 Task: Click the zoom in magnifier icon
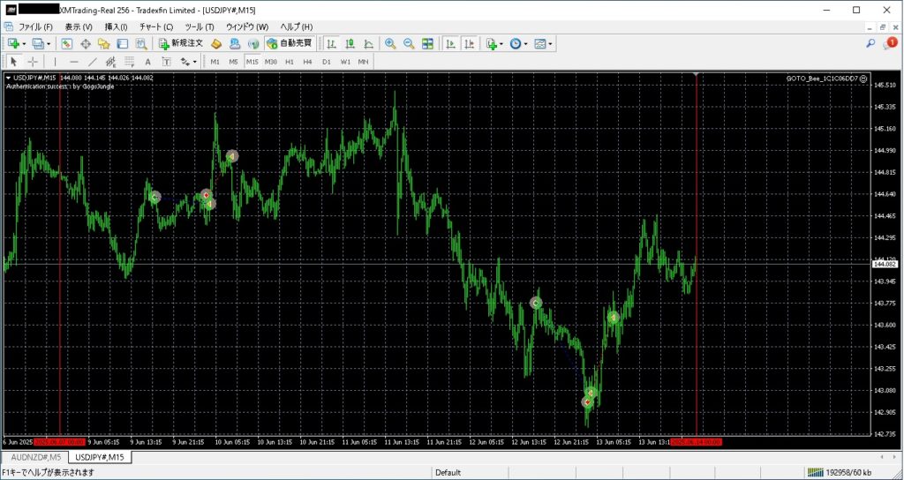coord(390,43)
